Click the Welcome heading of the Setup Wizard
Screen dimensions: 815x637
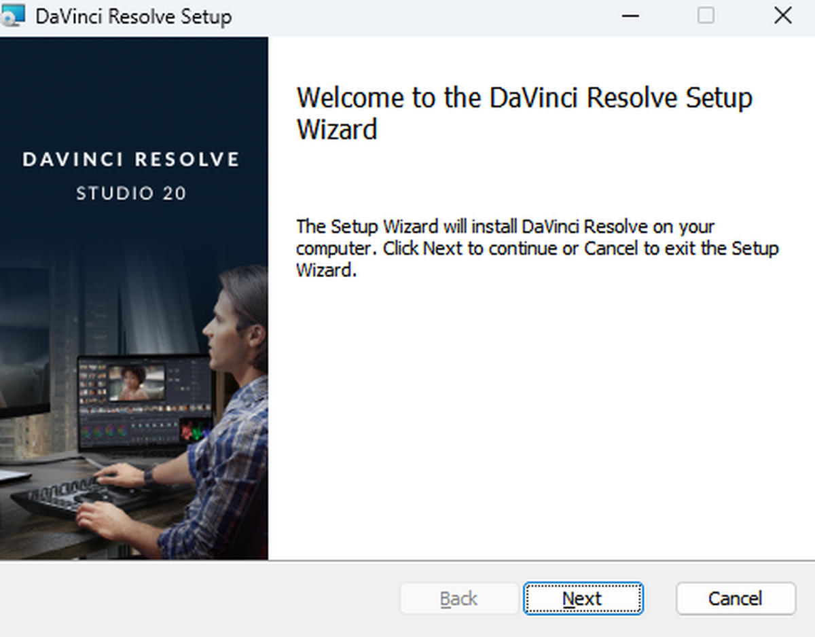coord(524,113)
